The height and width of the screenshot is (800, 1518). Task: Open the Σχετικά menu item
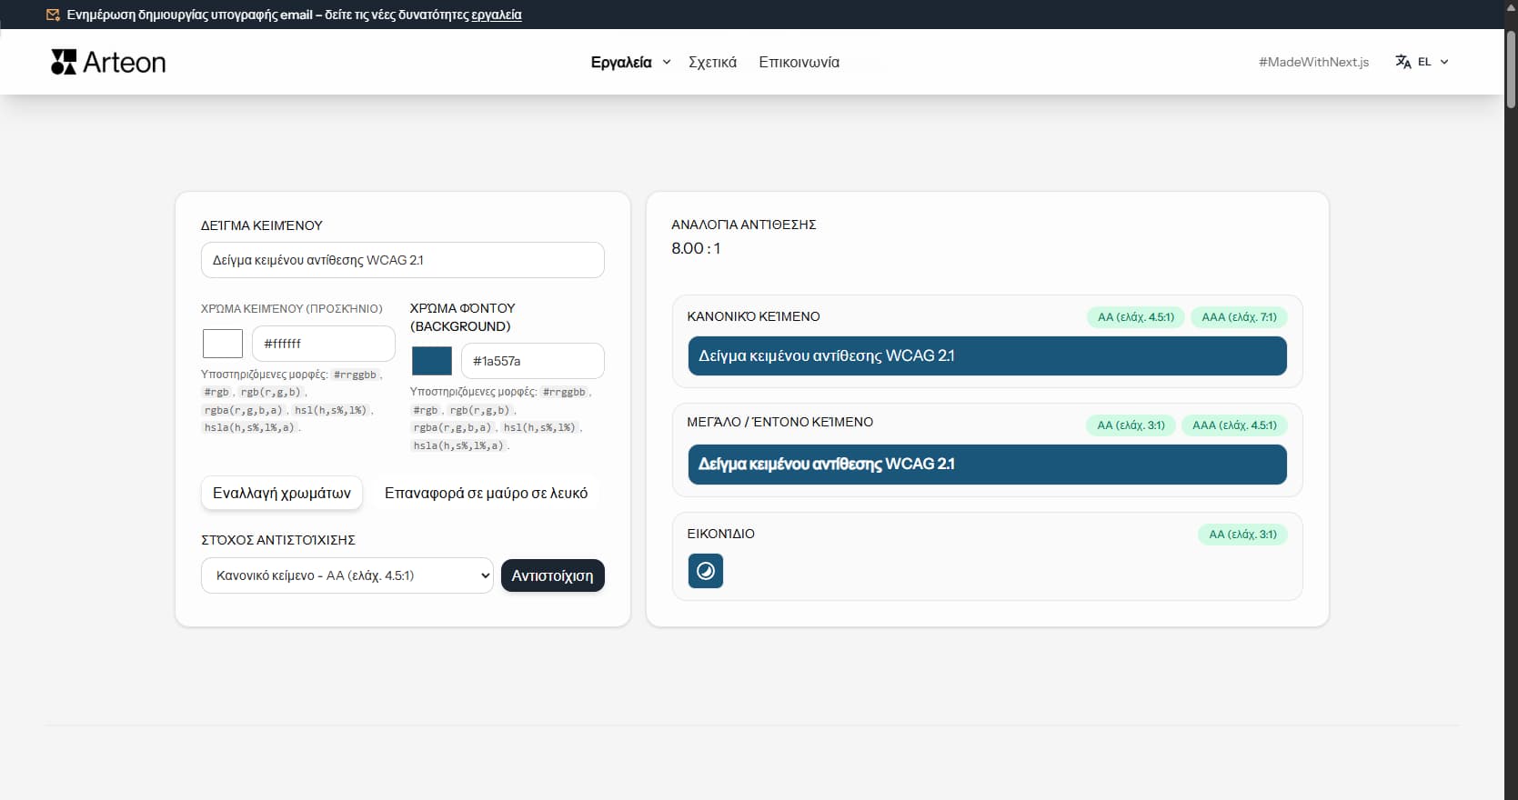point(712,62)
